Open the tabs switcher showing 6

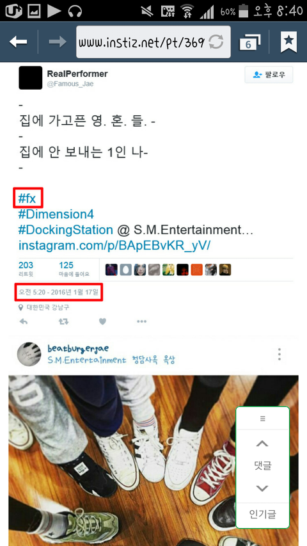click(249, 42)
